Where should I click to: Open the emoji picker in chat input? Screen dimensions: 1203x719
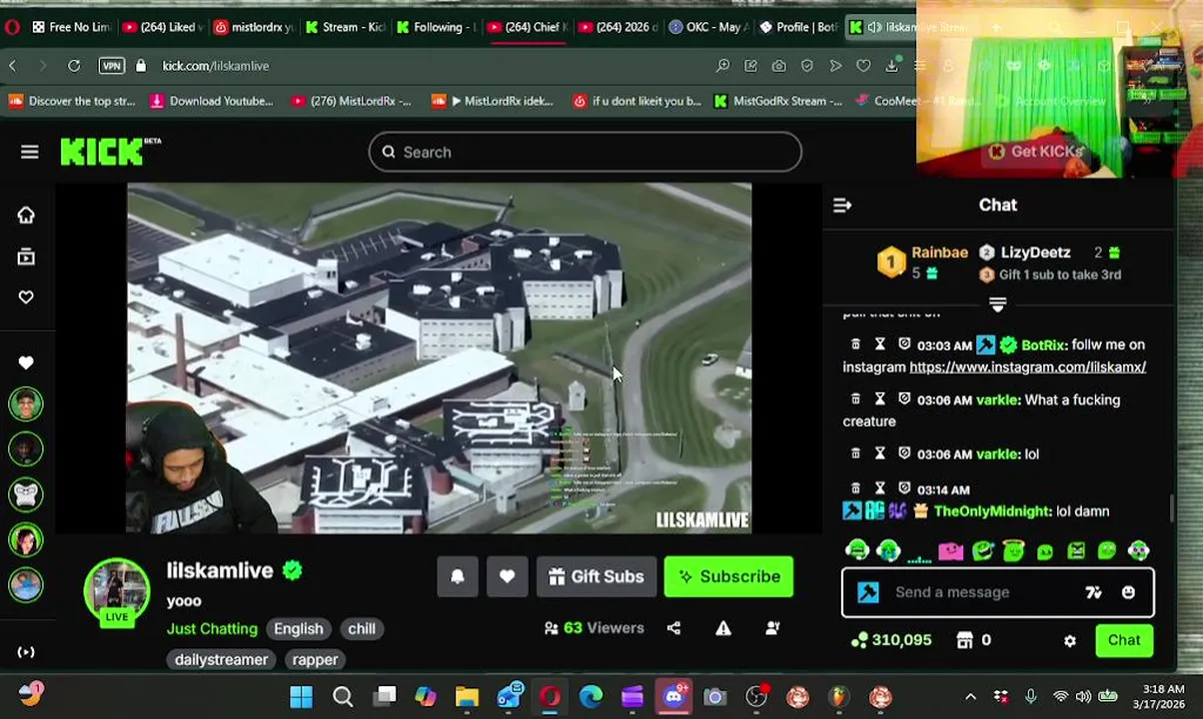pyautogui.click(x=1128, y=592)
